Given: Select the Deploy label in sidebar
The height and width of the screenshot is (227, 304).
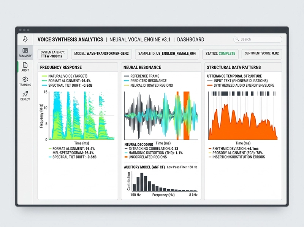Looking at the screenshot, I should tap(25, 99).
